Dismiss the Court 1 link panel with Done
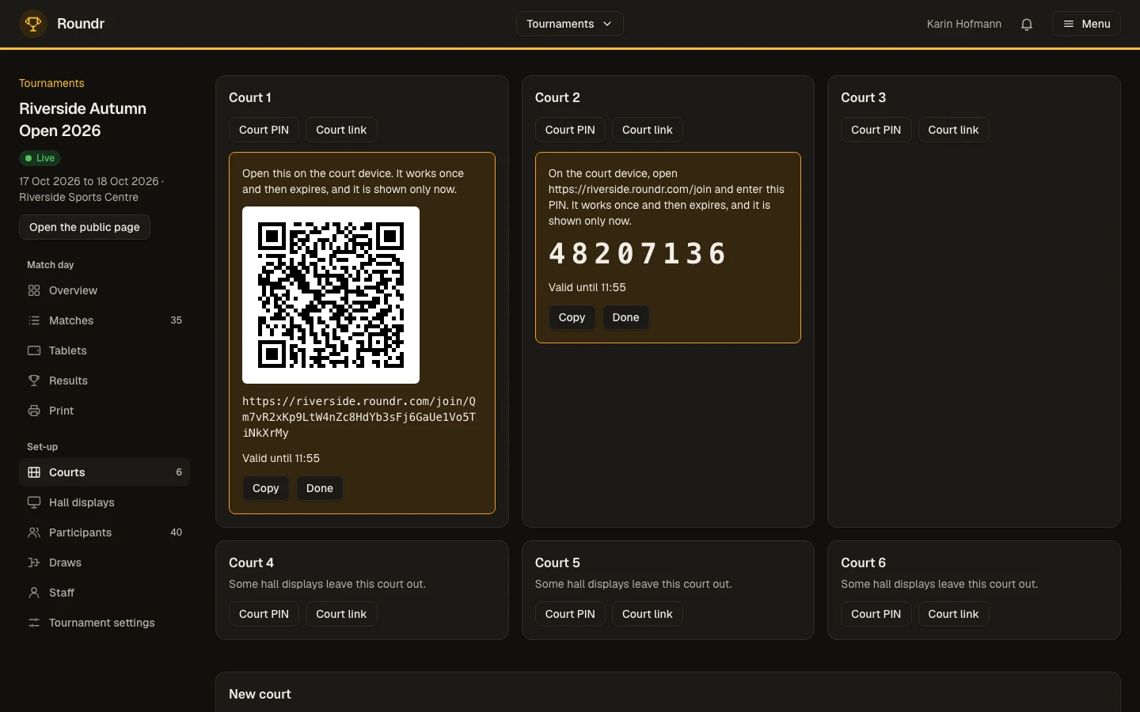Viewport: 1140px width, 712px height. pos(320,488)
